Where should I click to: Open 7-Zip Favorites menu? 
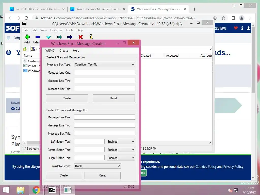point(56,30)
